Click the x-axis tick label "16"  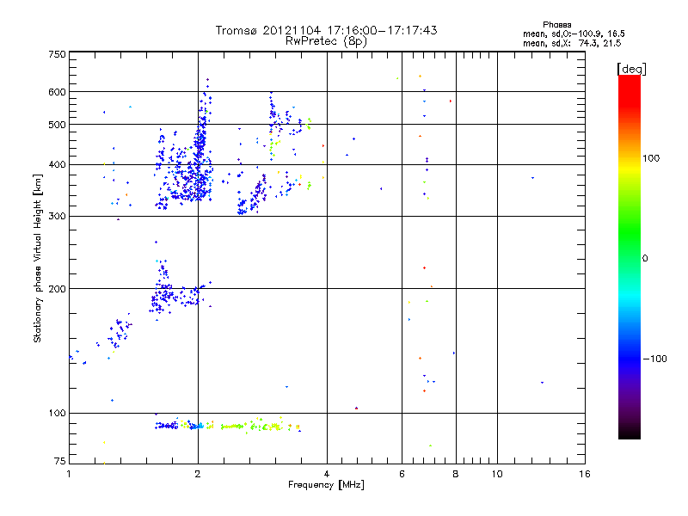click(585, 474)
